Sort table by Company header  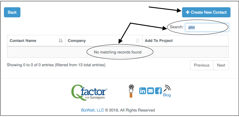pos(77,41)
